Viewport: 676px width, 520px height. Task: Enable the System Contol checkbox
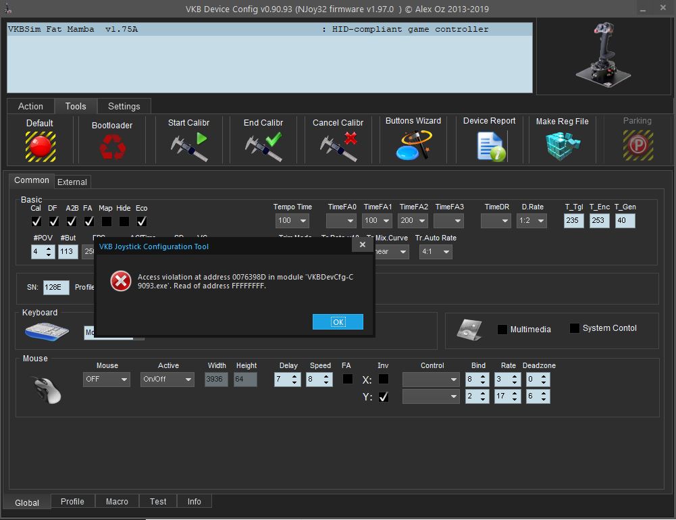(575, 328)
